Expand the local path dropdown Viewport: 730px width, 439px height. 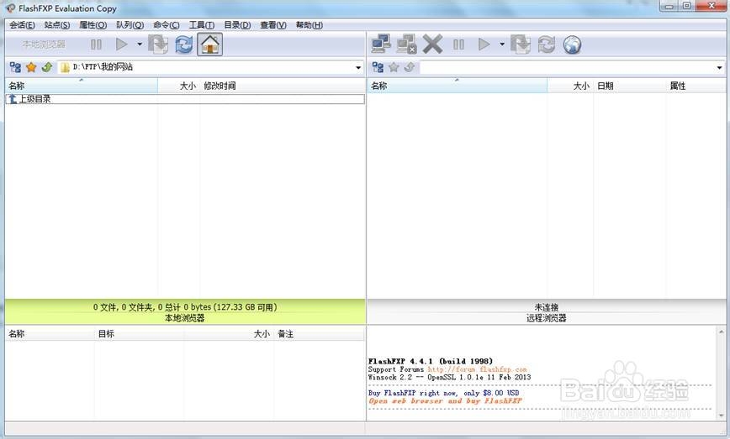pos(358,68)
